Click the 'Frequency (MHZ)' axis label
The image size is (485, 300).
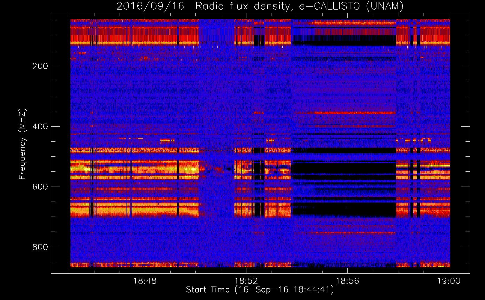click(x=22, y=144)
